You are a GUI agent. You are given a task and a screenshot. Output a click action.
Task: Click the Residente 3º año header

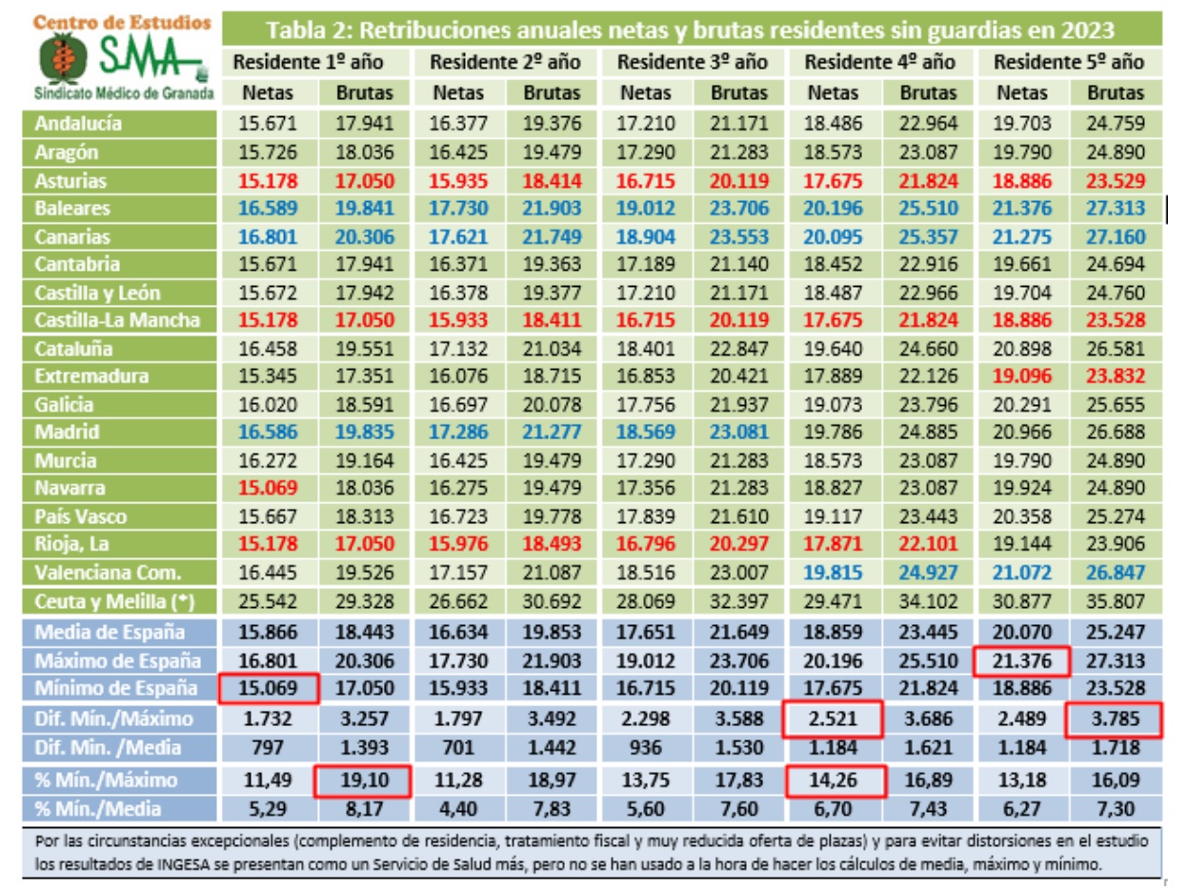click(693, 63)
